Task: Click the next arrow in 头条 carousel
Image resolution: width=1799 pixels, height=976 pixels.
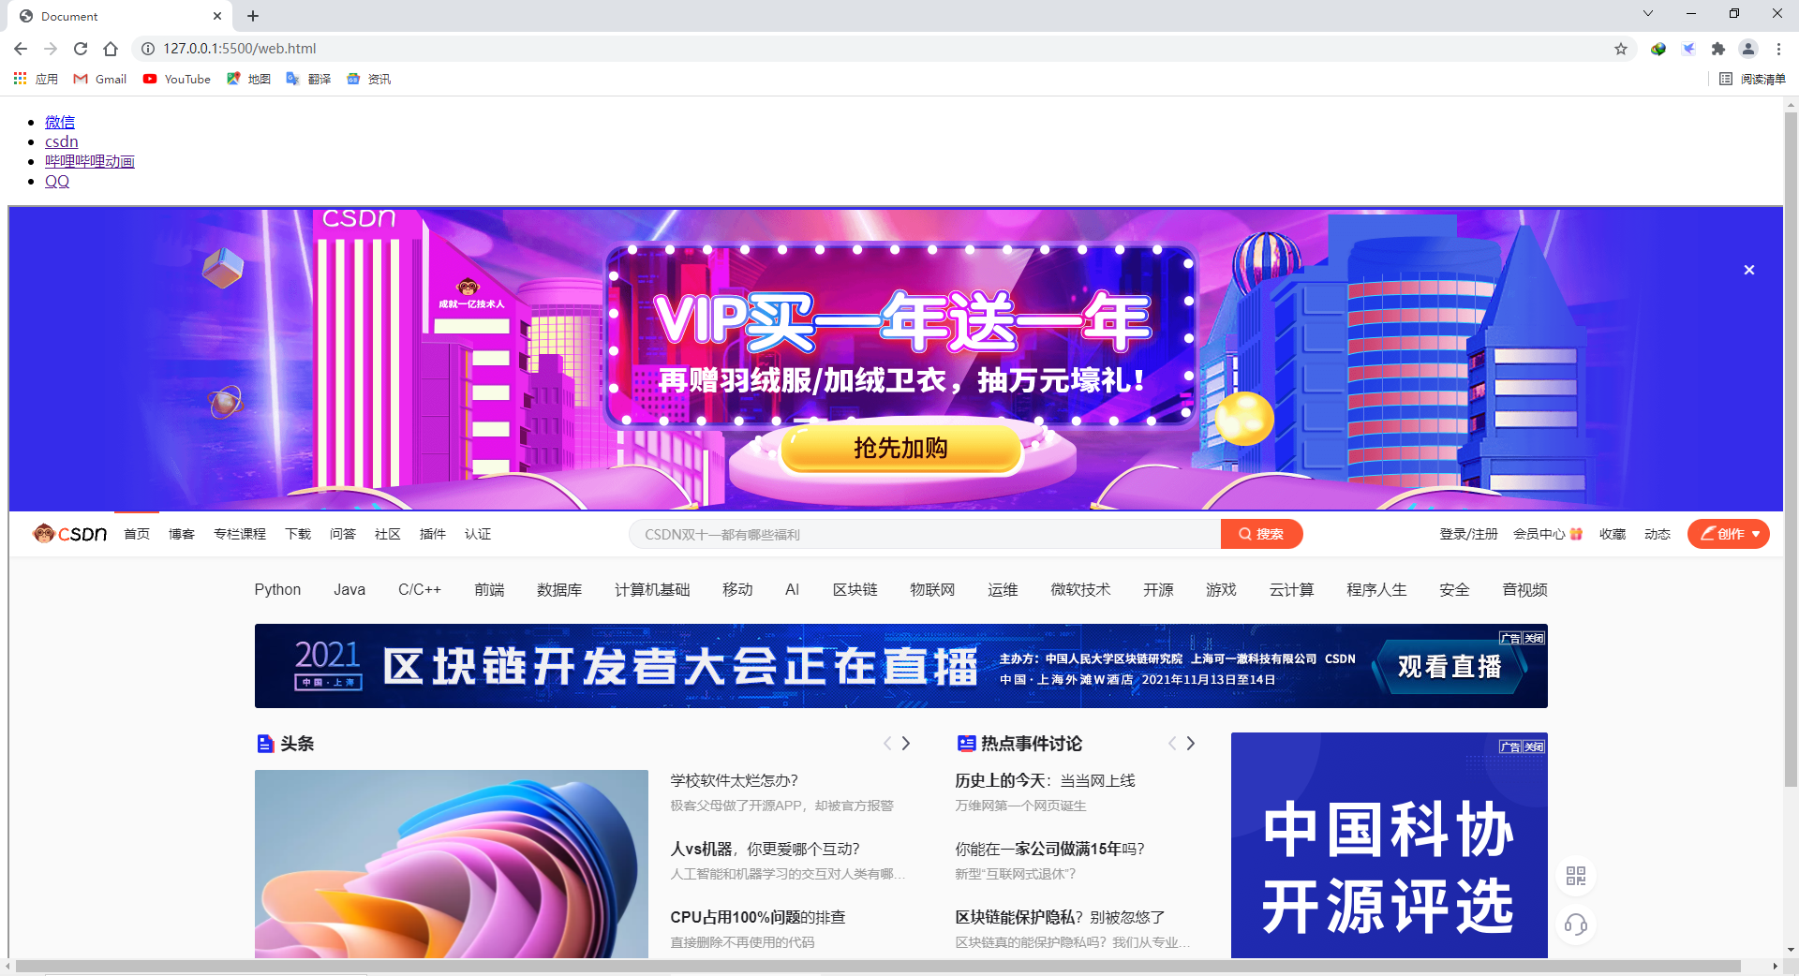Action: (905, 743)
